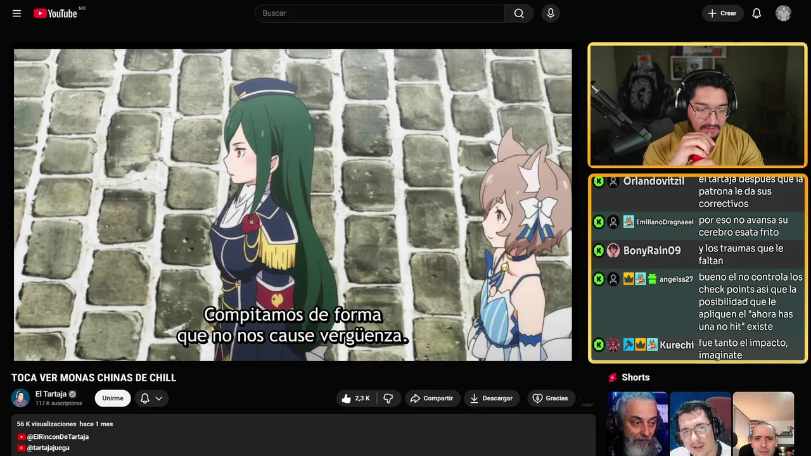Open the notifications bell in header
Screen dimensions: 811x456
[757, 13]
